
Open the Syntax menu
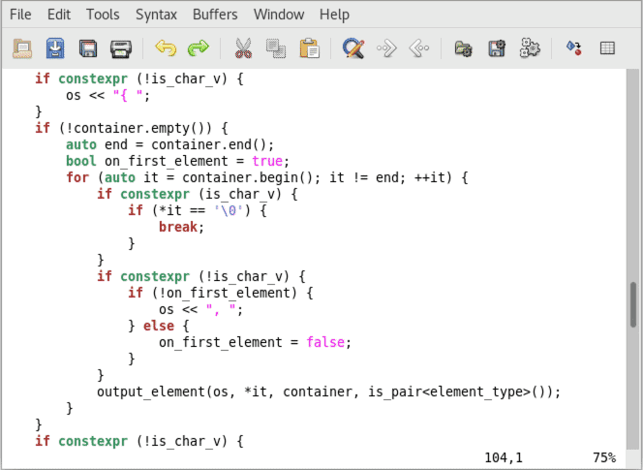click(x=156, y=15)
